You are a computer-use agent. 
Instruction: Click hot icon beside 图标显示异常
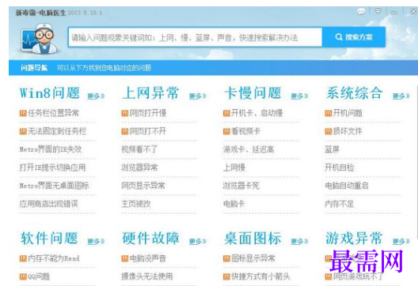pyautogui.click(x=226, y=258)
